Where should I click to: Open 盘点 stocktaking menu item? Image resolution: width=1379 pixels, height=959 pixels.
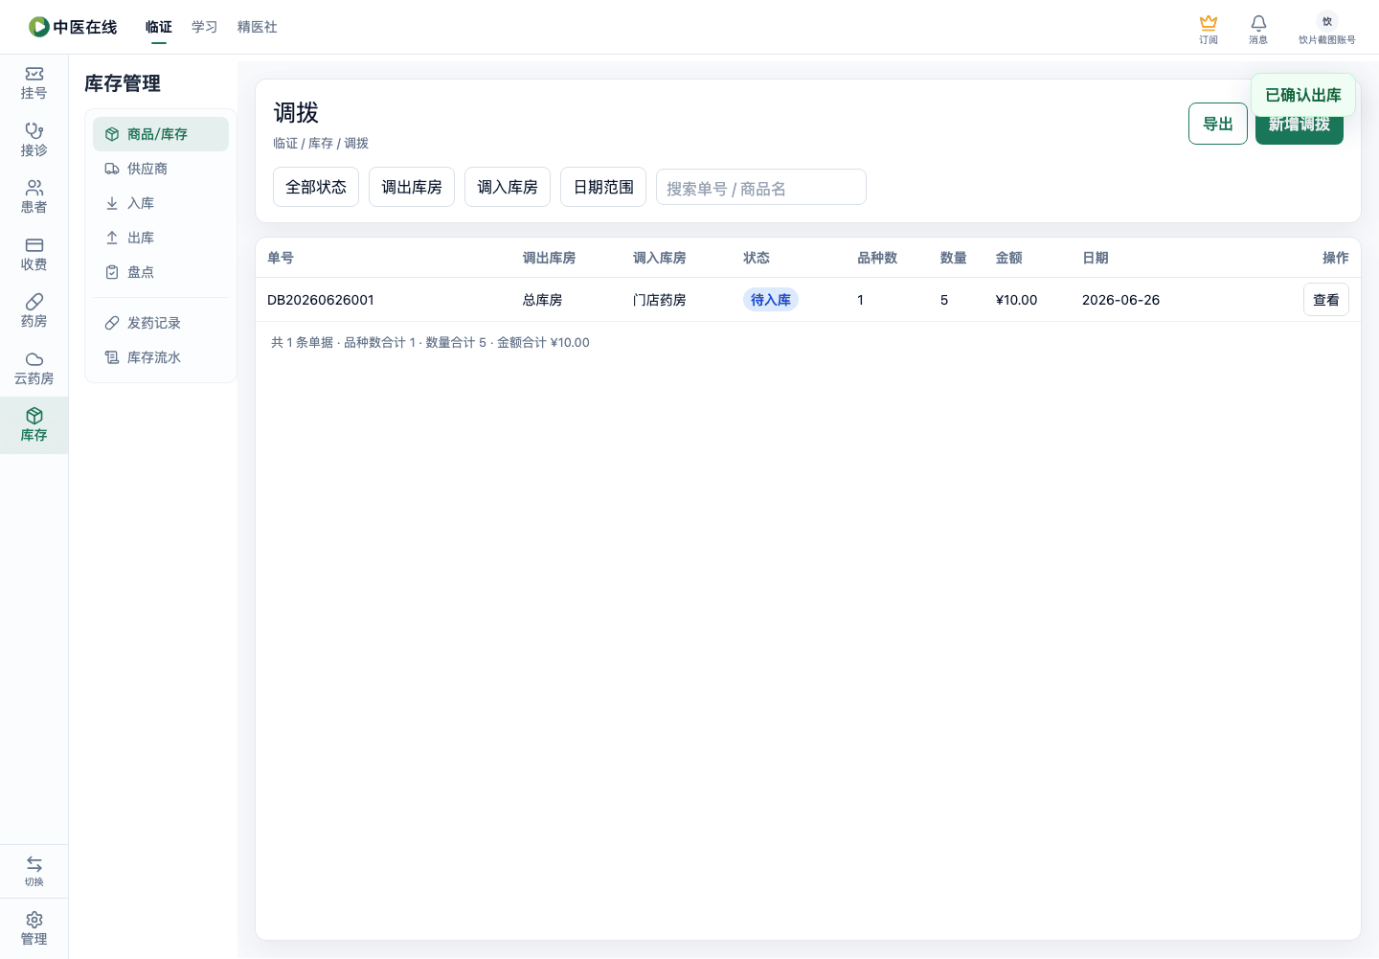161,272
